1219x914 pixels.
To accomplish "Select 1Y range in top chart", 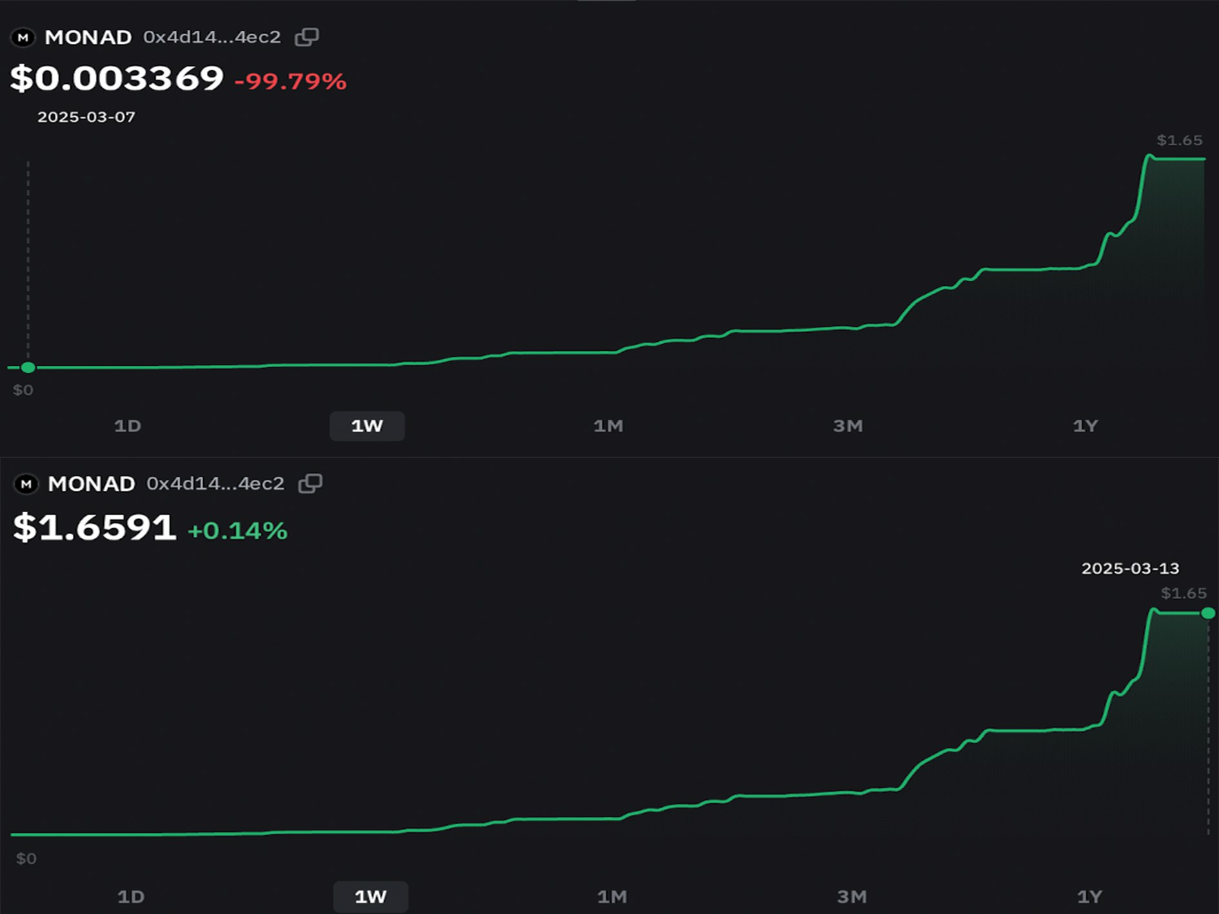I will 1085,426.
